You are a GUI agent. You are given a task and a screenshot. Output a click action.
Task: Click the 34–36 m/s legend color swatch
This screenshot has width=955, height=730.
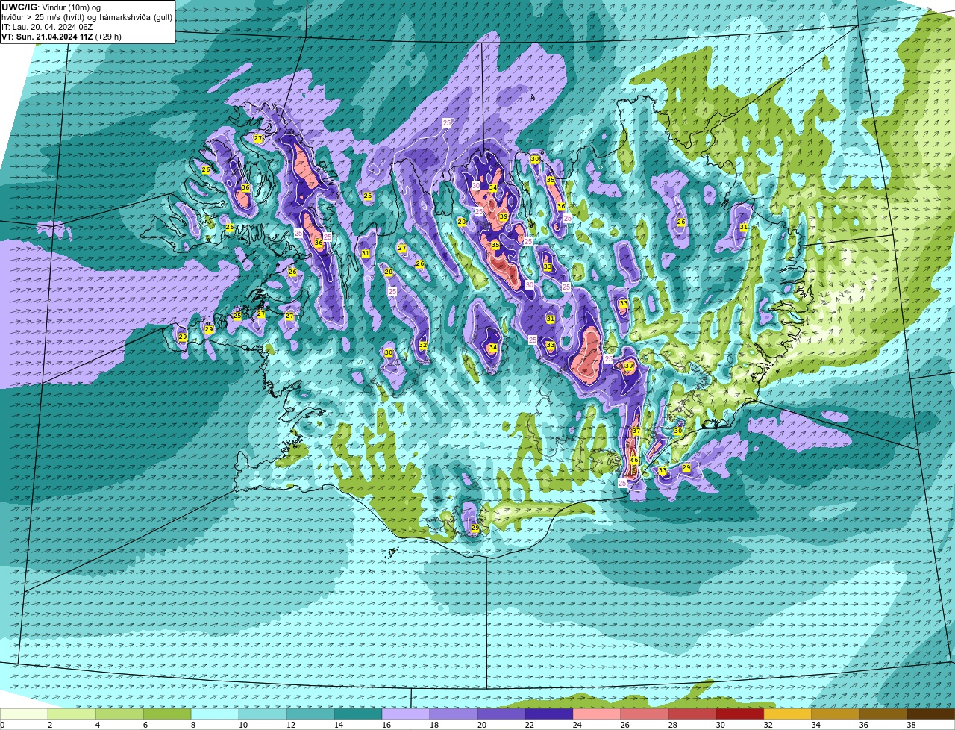click(x=836, y=714)
